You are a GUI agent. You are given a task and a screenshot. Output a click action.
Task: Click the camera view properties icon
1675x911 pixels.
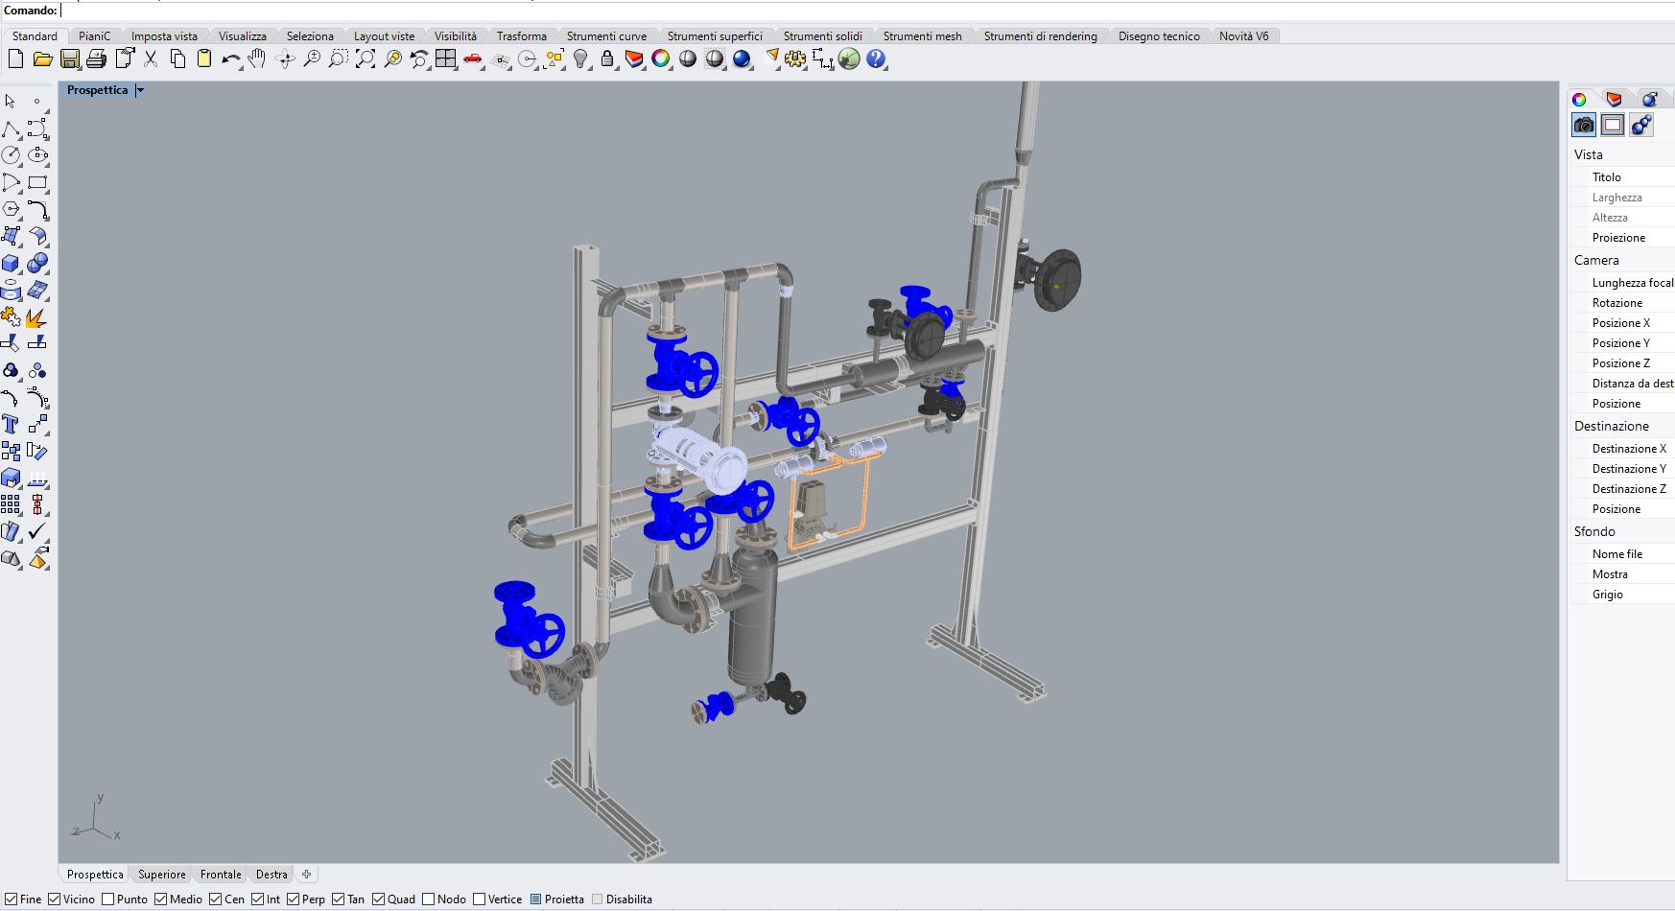click(x=1584, y=125)
